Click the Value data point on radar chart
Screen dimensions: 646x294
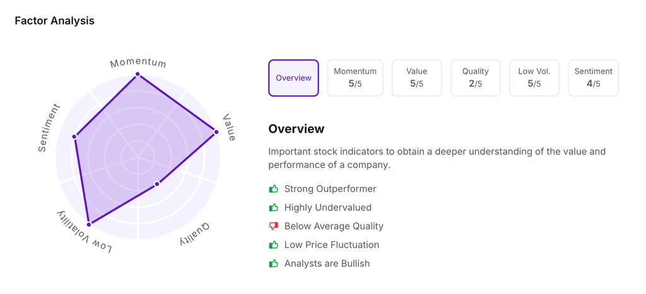[216, 132]
